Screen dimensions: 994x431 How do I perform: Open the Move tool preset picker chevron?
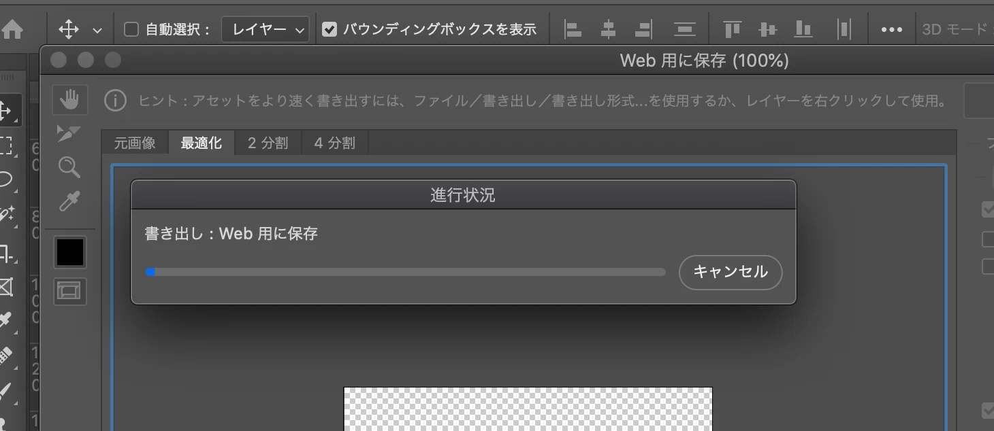(97, 31)
